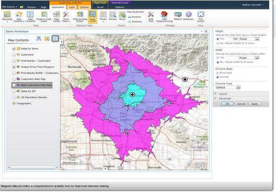
Task: Select the Application tab
Action: (58, 7)
